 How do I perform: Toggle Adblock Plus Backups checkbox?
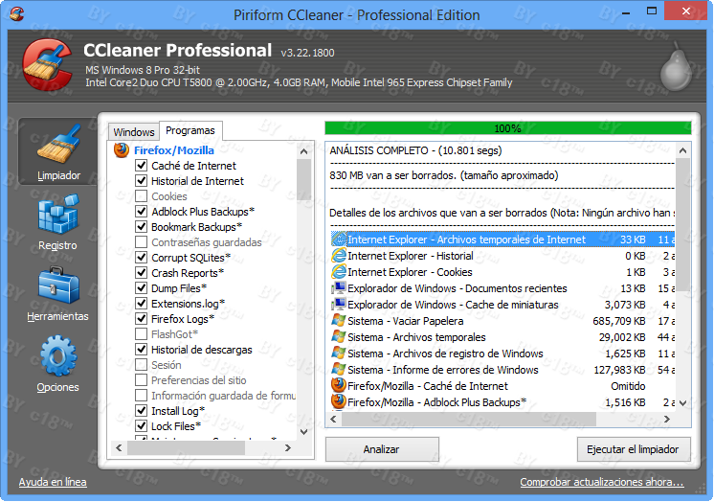142,211
